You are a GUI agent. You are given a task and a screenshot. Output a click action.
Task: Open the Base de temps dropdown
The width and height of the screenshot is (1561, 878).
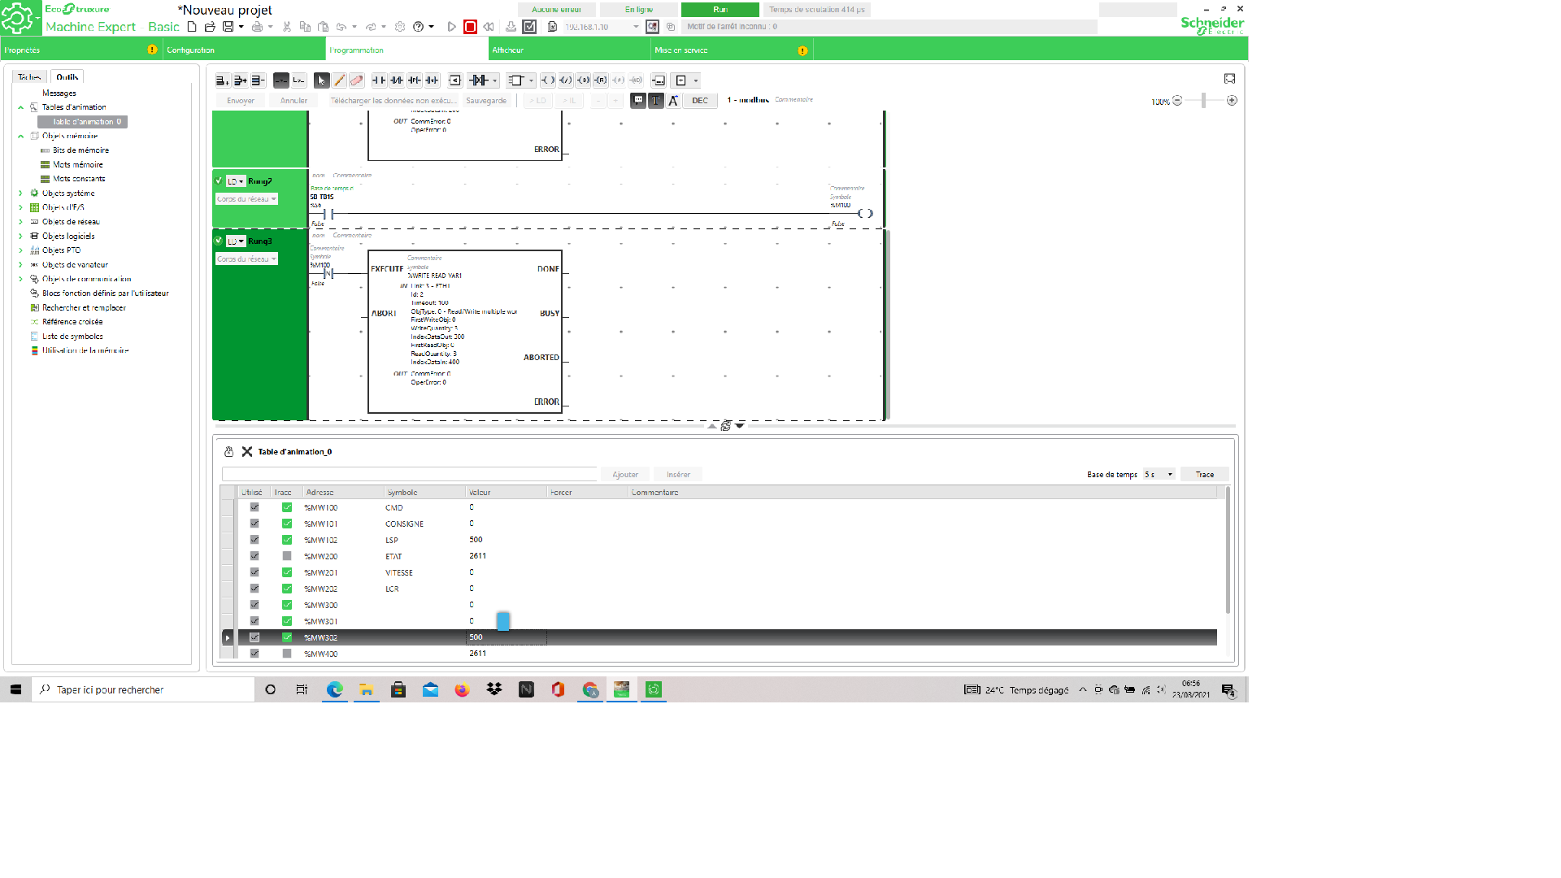point(1159,475)
